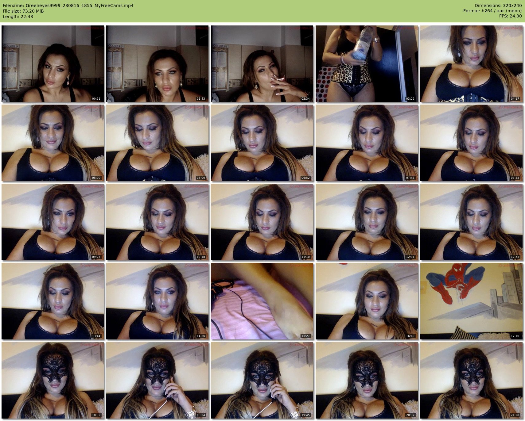The height and width of the screenshot is (421, 525).
Task: Select the "Dimensions: 320x240" text
Action: (498, 6)
